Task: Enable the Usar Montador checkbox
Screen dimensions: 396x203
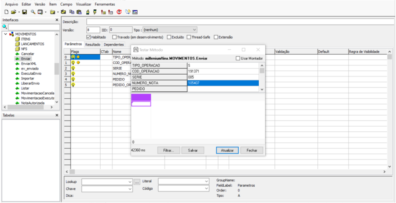Action: tap(238, 58)
